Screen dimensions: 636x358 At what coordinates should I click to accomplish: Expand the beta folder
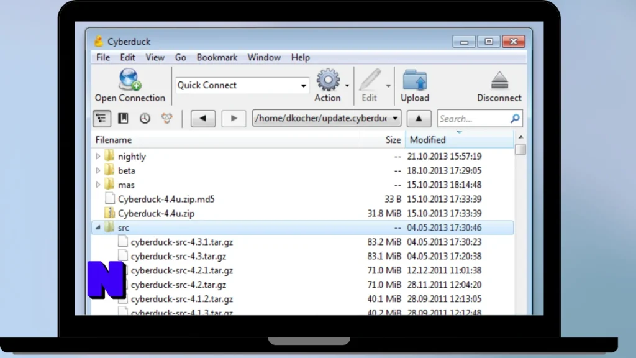[x=98, y=170]
